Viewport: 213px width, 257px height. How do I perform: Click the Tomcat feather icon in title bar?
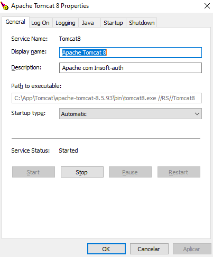click(x=4, y=6)
